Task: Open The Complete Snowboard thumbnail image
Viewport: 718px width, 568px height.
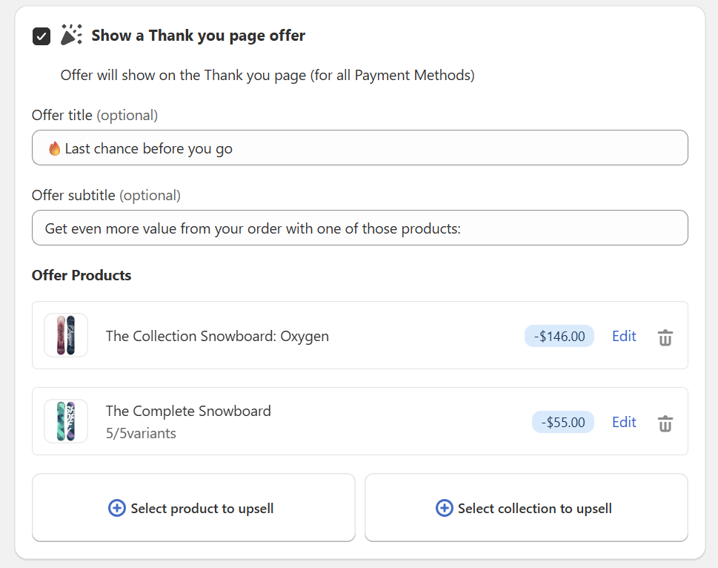Action: pyautogui.click(x=66, y=421)
